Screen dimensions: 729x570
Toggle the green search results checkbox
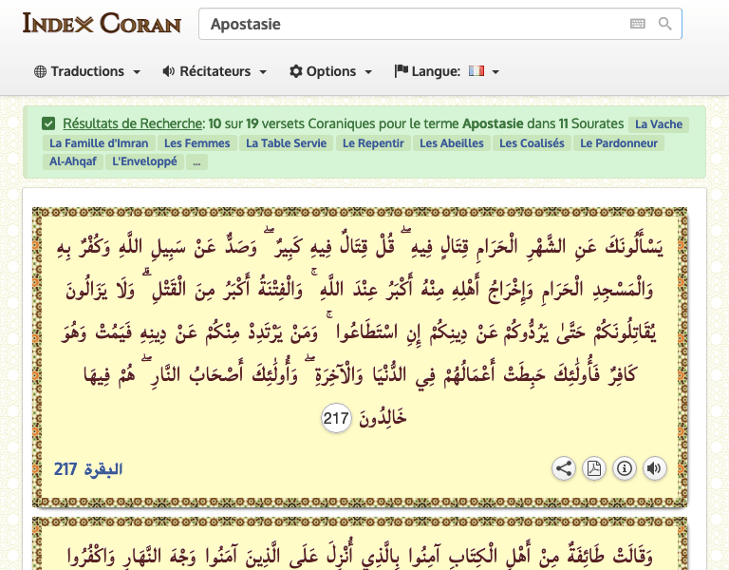point(48,123)
